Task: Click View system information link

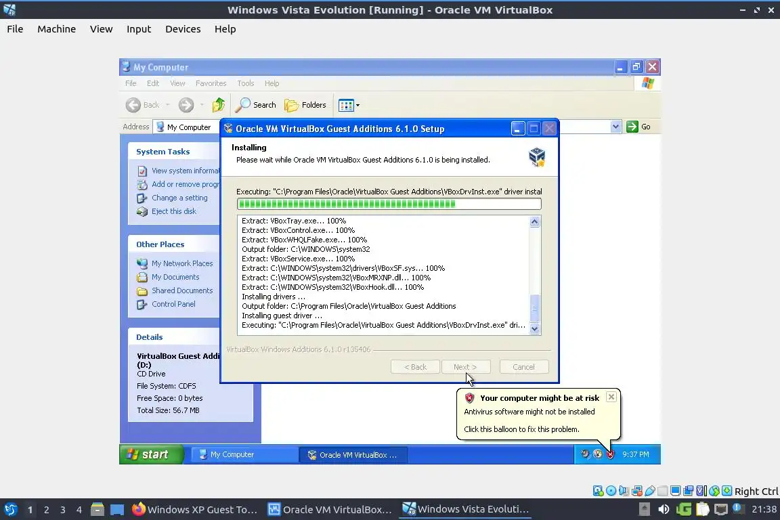Action: pyautogui.click(x=178, y=171)
